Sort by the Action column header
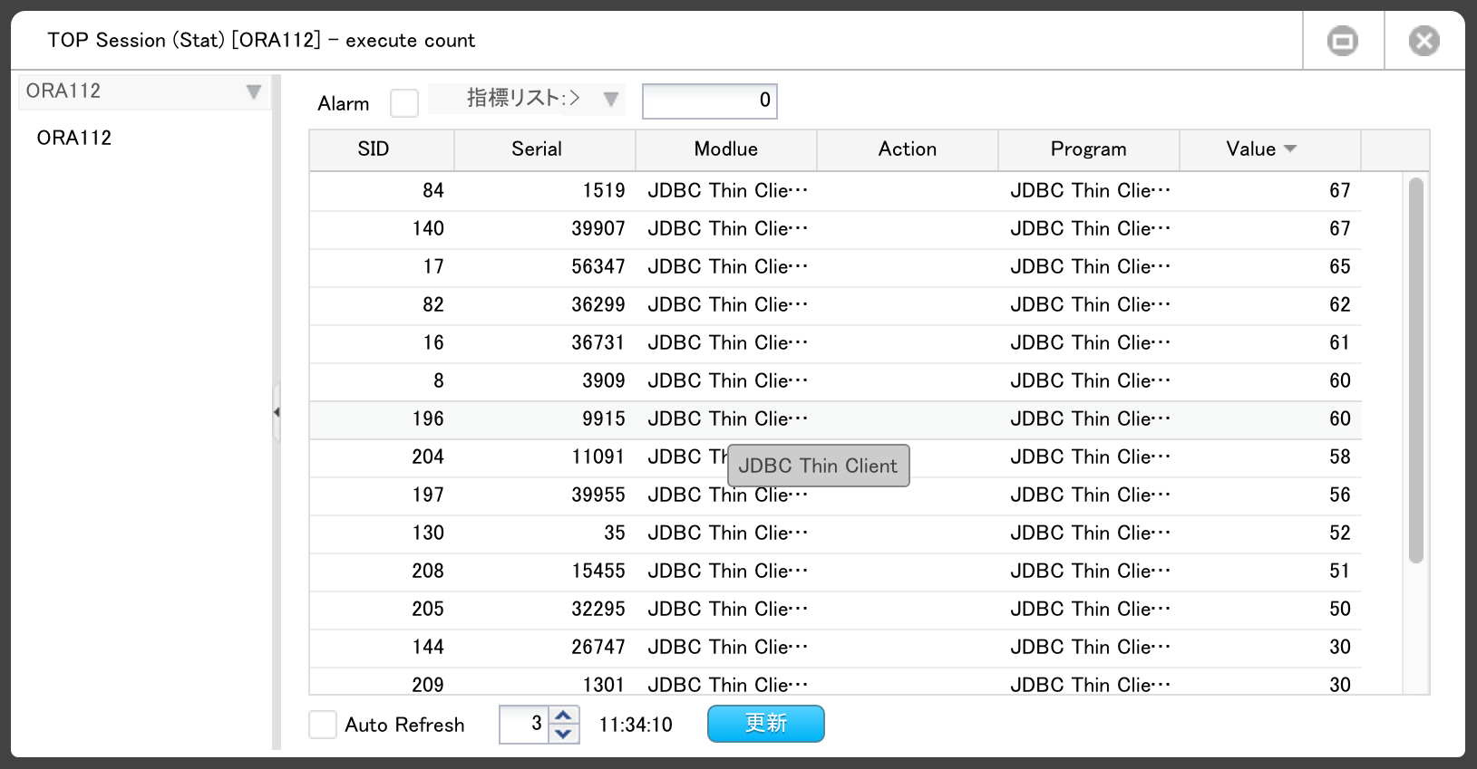Screen dimensions: 1477x769 908,149
